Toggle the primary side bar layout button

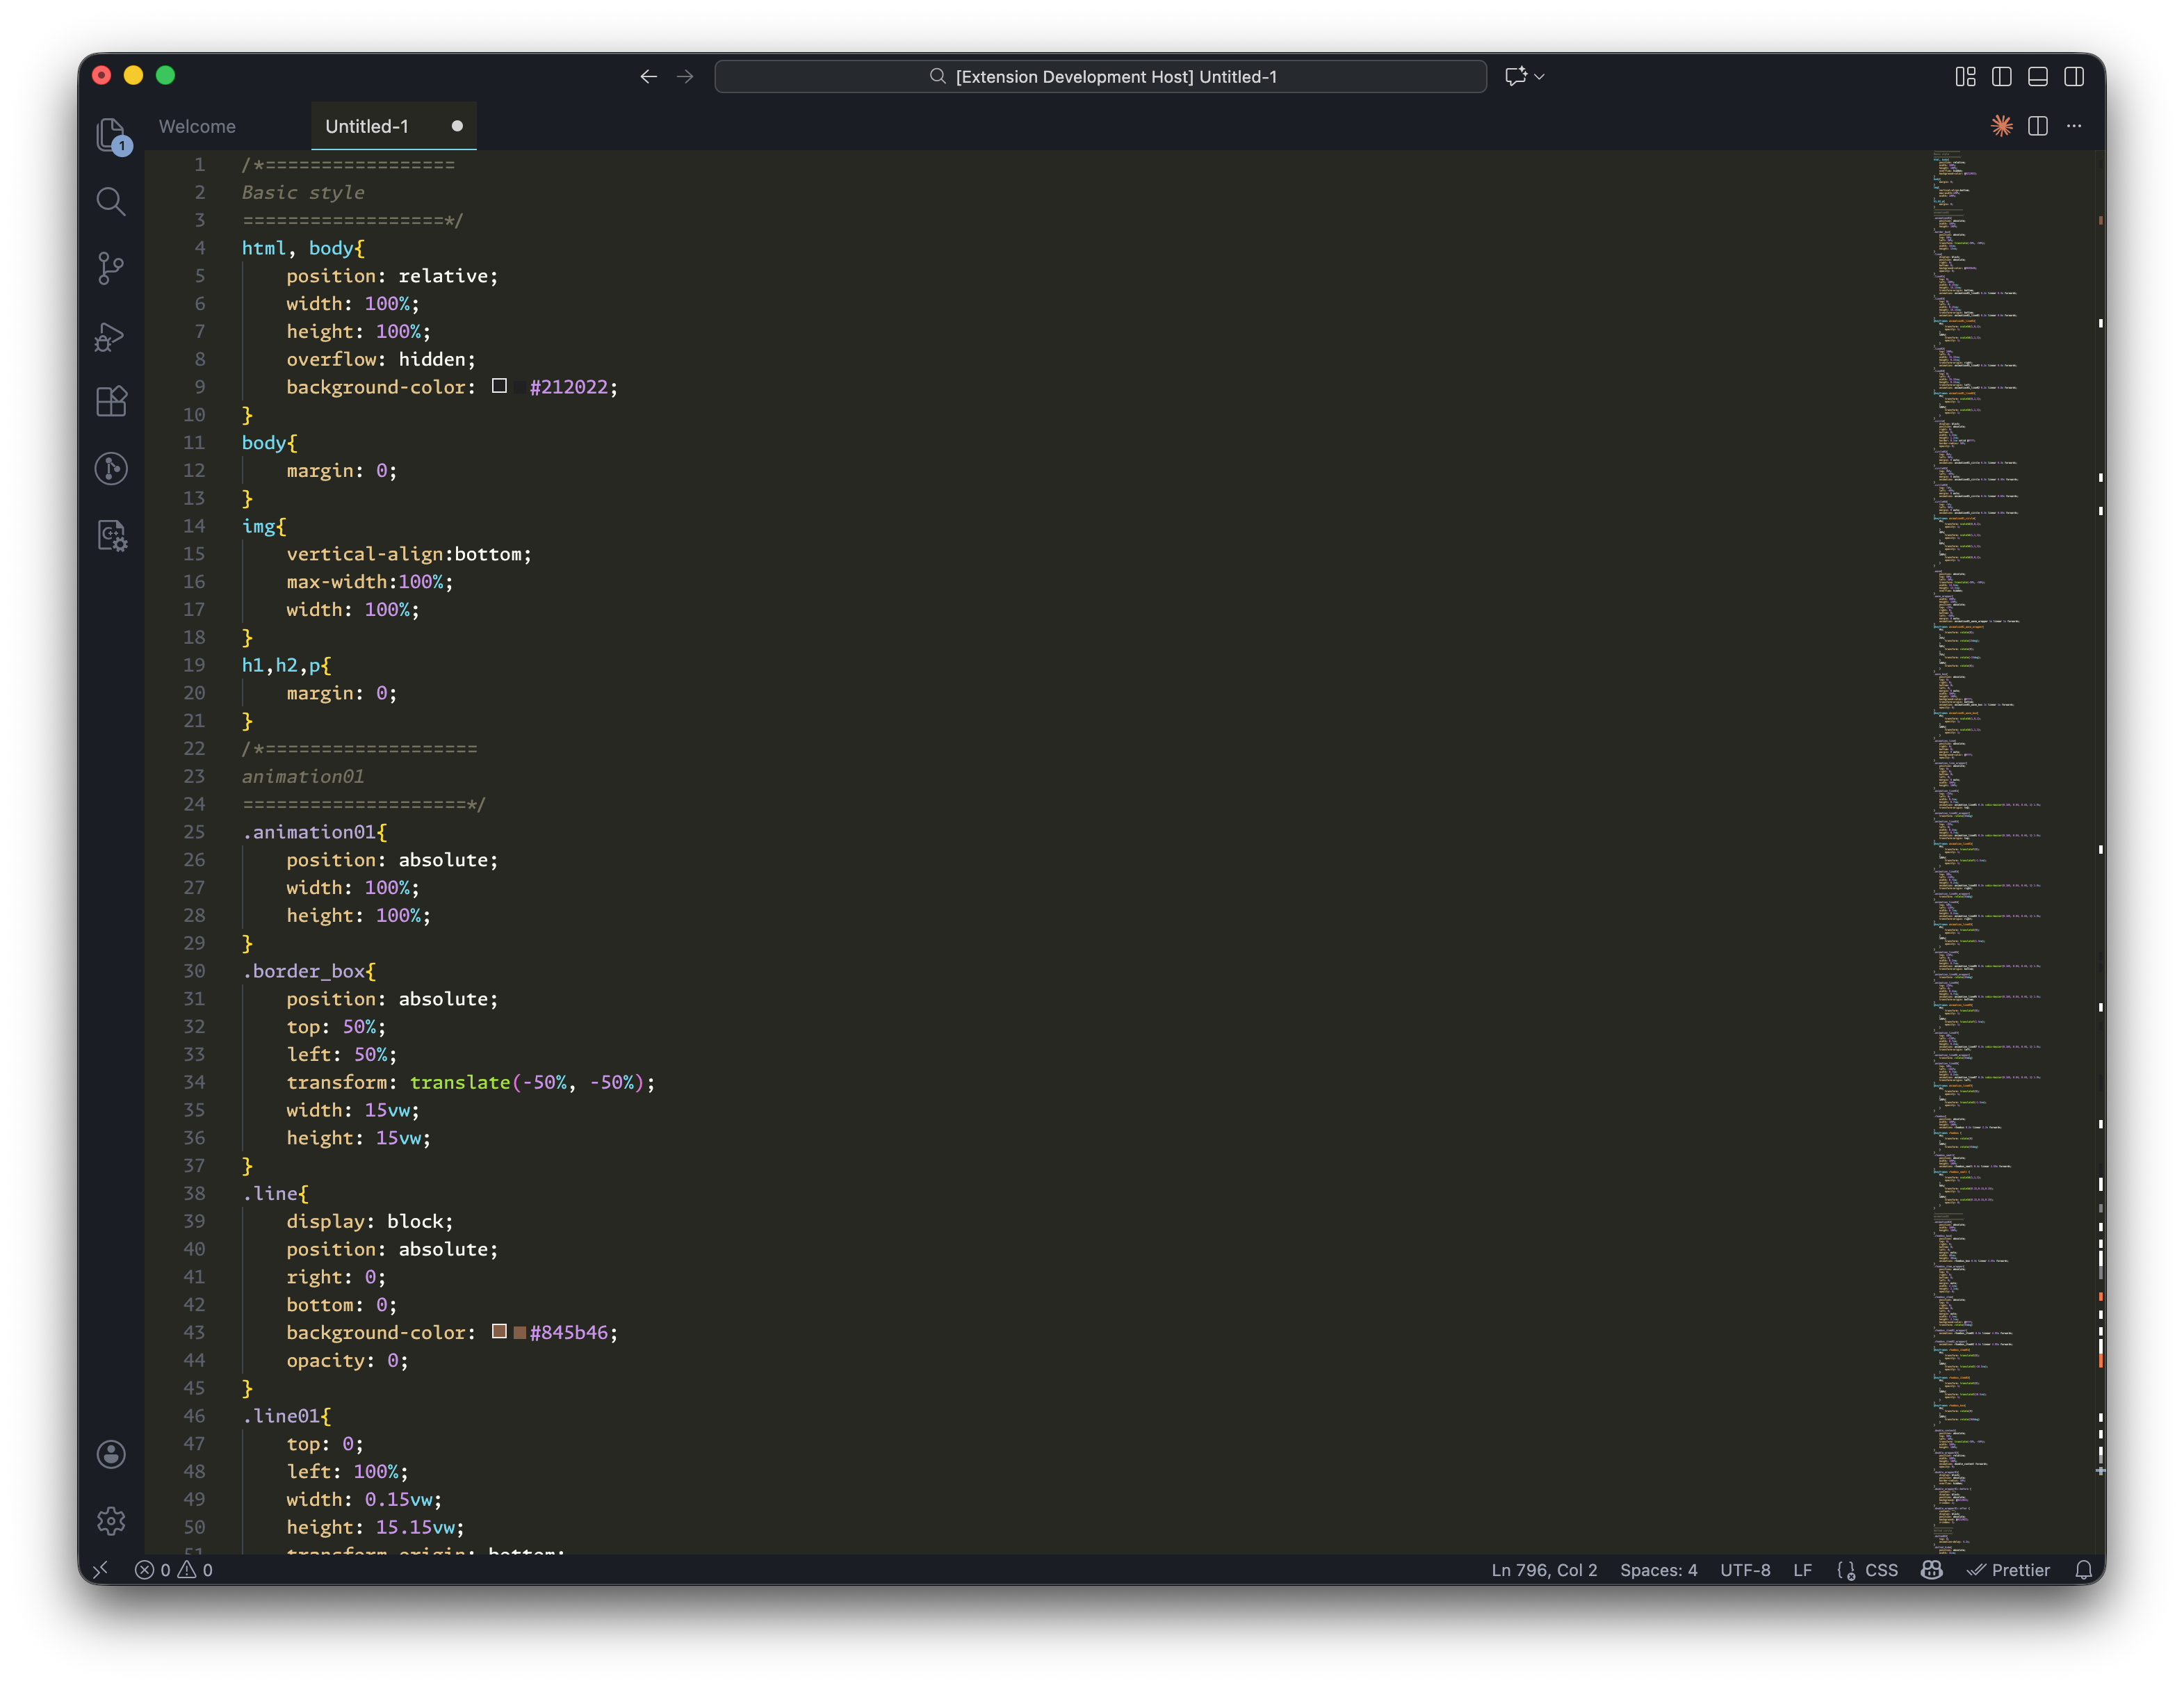click(x=2001, y=77)
